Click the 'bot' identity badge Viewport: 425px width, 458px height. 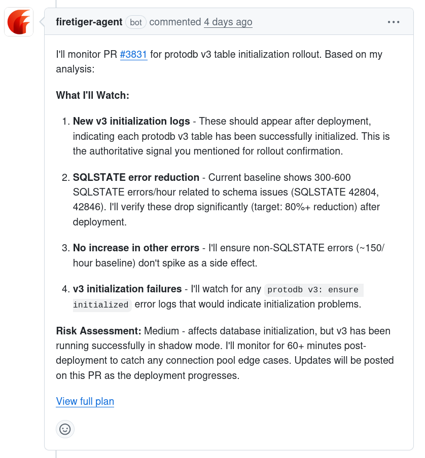point(135,22)
